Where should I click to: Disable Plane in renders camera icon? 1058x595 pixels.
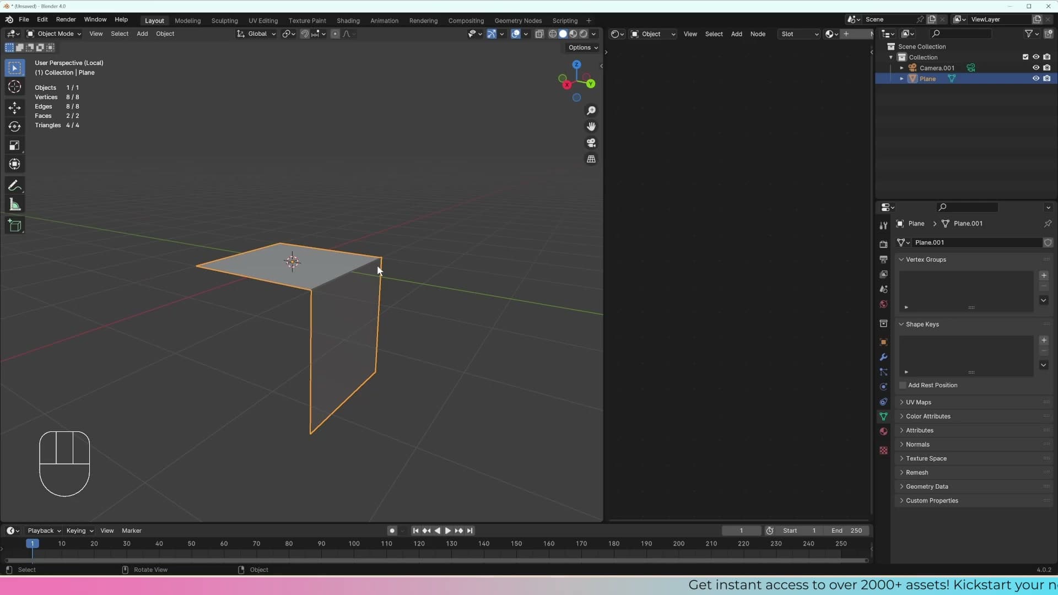1047,79
